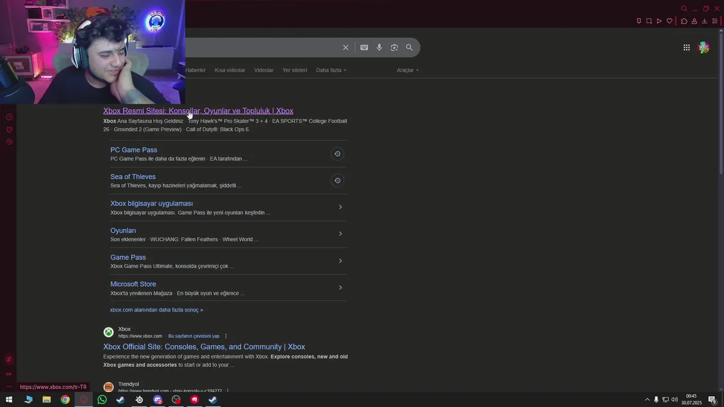
Task: Click the play arrow icon in browser toolbar
Action: [x=659, y=21]
